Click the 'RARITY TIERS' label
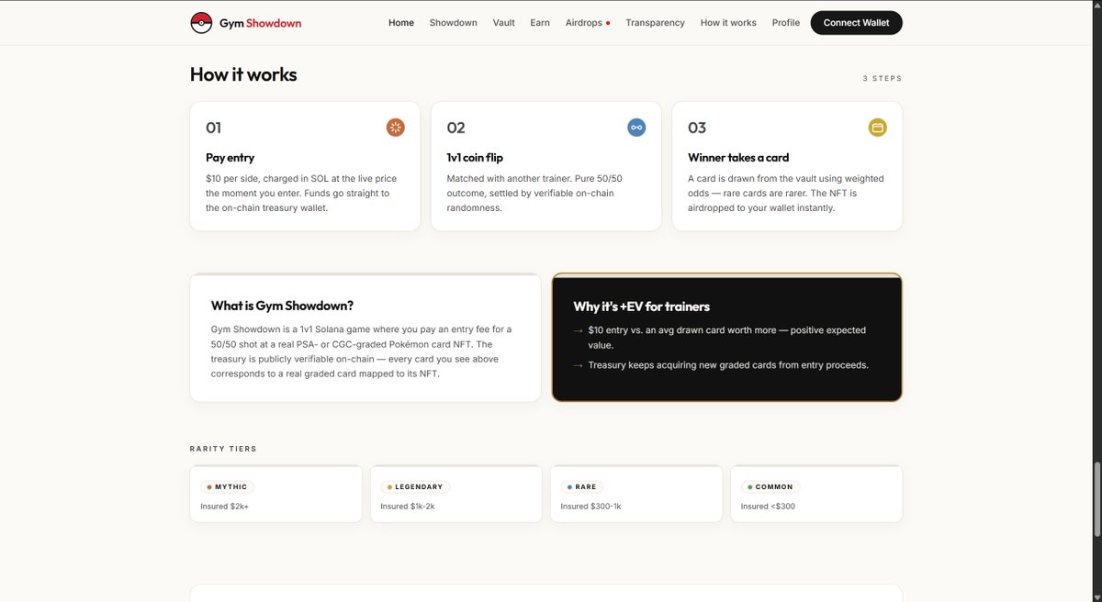The width and height of the screenshot is (1102, 602). click(x=223, y=449)
